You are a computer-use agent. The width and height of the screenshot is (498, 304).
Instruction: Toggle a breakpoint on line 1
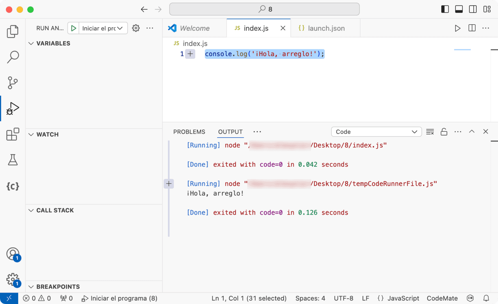[190, 54]
